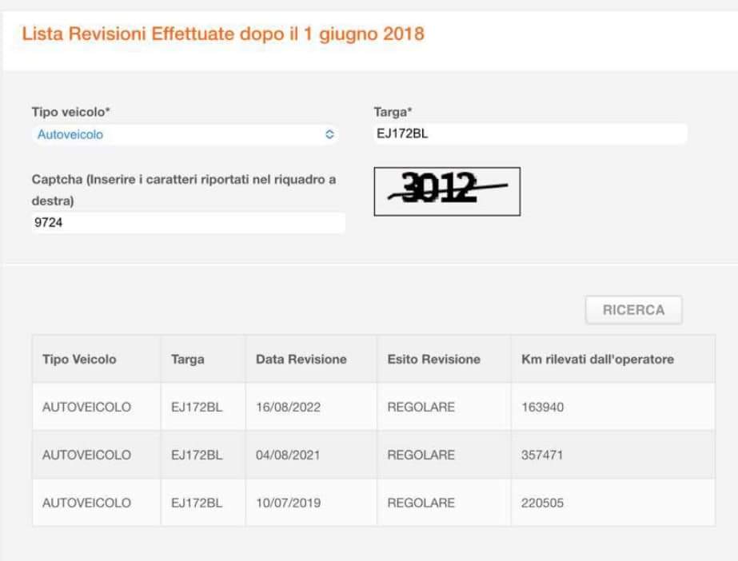Click Km rilevati dall'operatore column header
The width and height of the screenshot is (738, 561).
tap(597, 360)
